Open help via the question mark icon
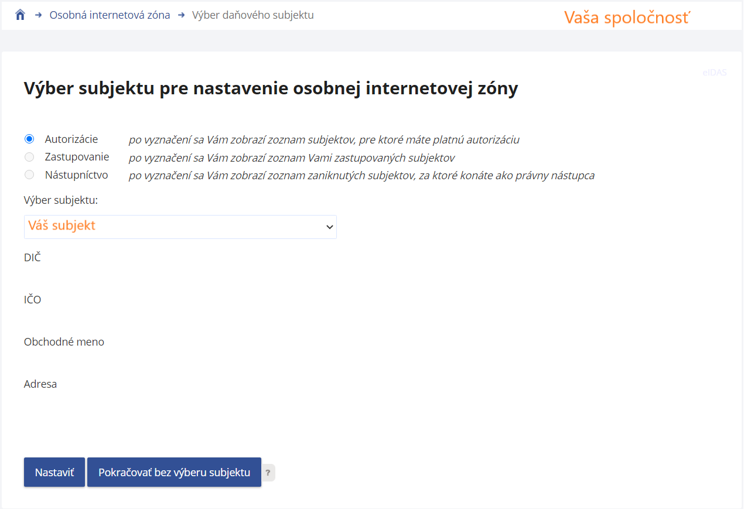 [x=268, y=472]
